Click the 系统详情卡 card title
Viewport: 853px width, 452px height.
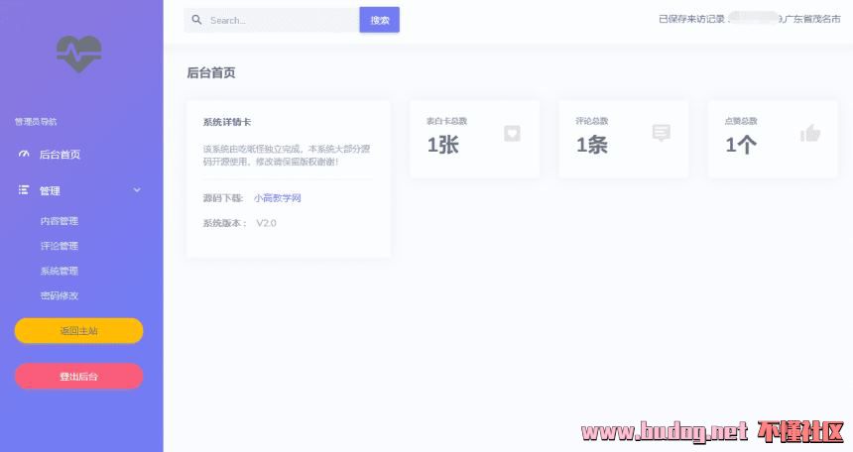click(226, 122)
